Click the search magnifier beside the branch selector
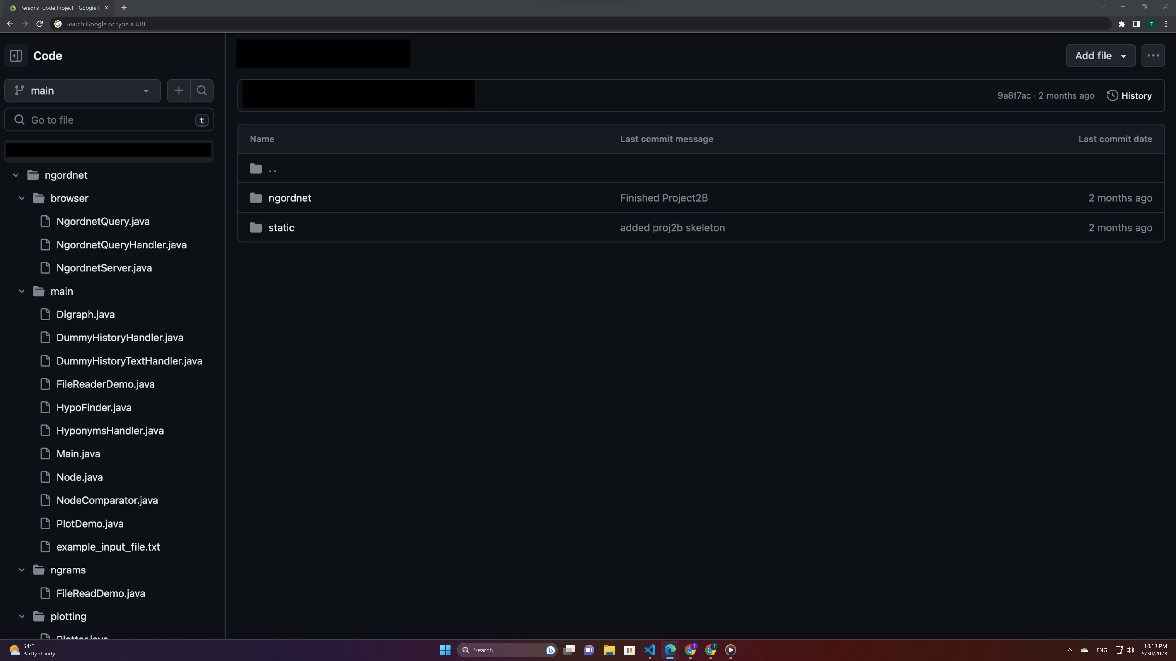Image resolution: width=1176 pixels, height=661 pixels. click(202, 91)
